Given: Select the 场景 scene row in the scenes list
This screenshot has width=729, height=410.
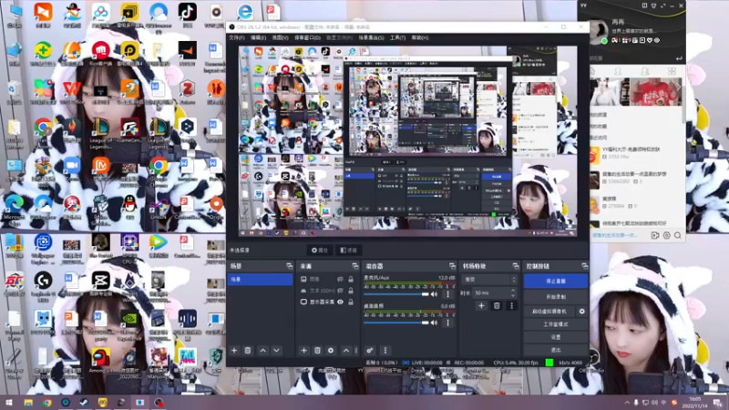Looking at the screenshot, I should 260,280.
